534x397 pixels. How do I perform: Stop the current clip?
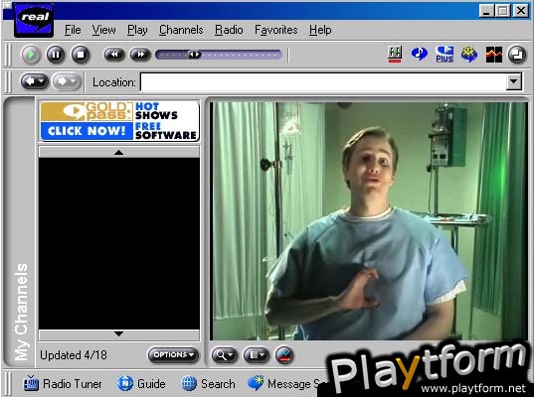81,55
